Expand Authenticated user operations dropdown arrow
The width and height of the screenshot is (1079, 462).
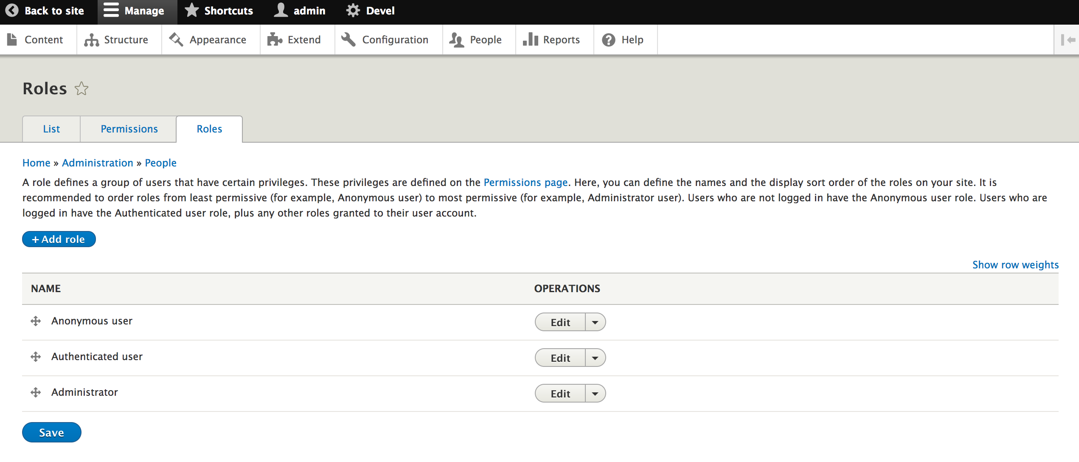coord(595,358)
